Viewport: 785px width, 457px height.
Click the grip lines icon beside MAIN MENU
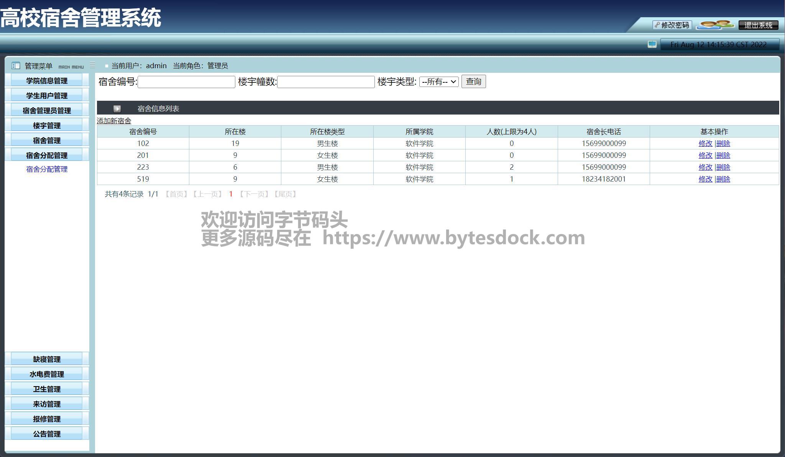click(x=92, y=65)
